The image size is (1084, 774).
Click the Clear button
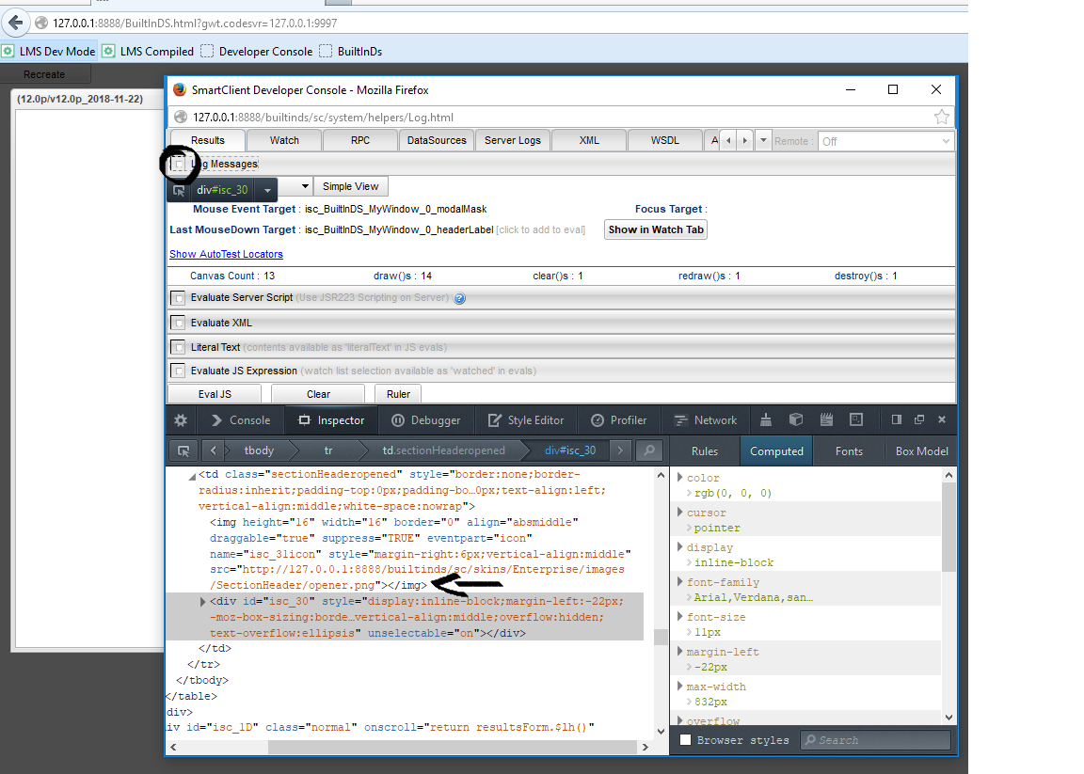point(318,394)
